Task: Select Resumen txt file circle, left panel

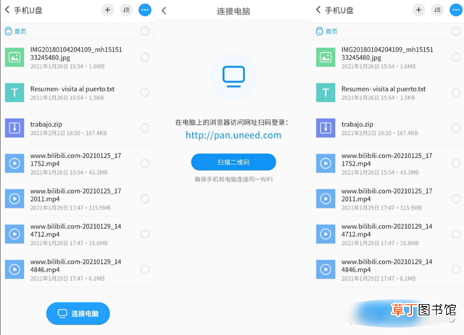Action: (x=145, y=93)
